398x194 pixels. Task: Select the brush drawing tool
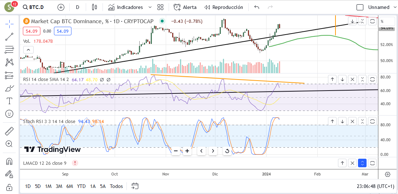tap(9, 88)
